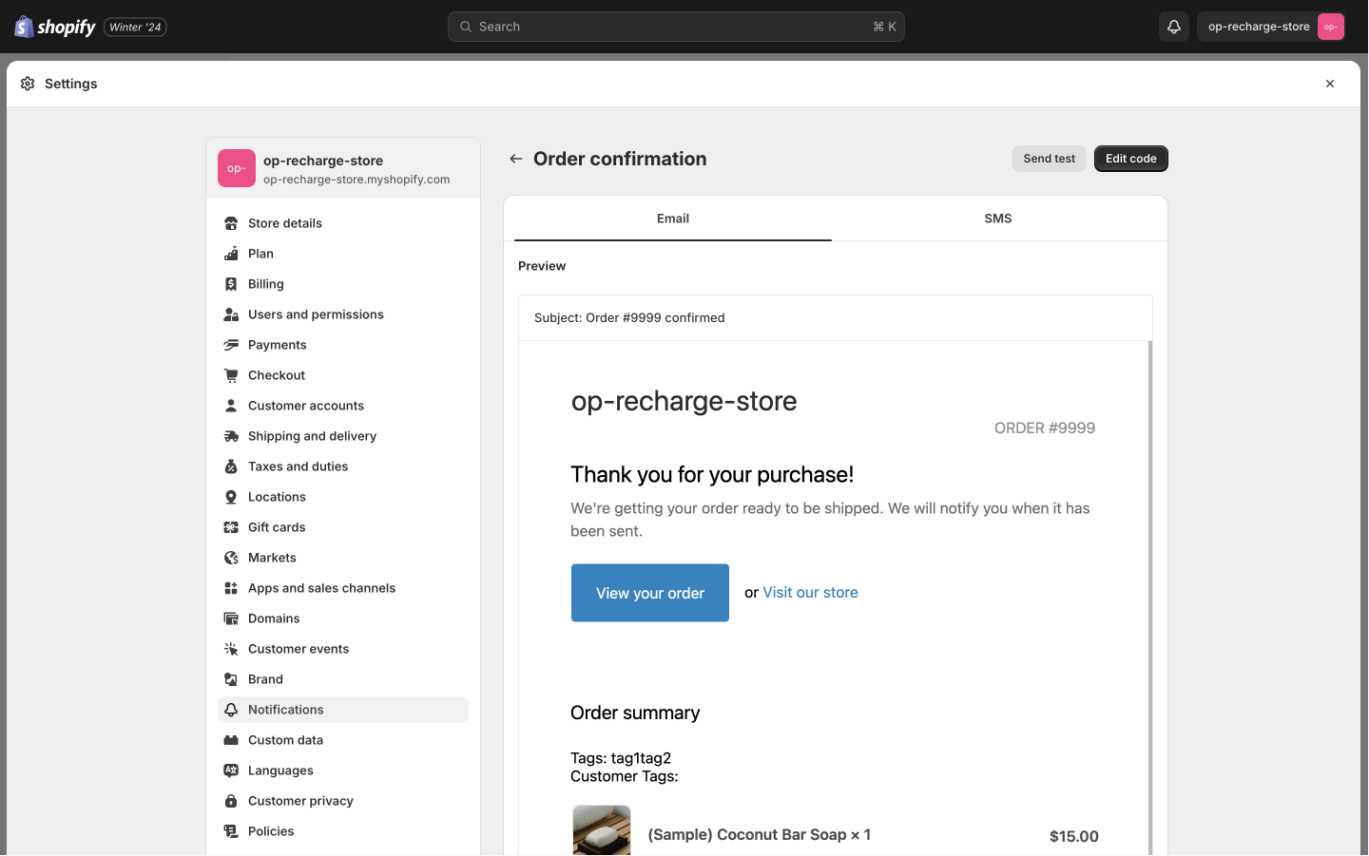
Task: Open Notifications settings label
Action: click(286, 710)
